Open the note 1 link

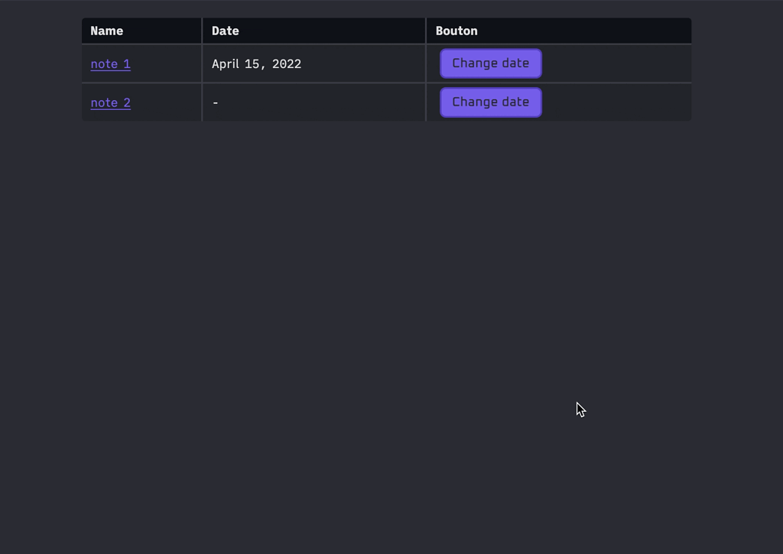[x=110, y=64]
